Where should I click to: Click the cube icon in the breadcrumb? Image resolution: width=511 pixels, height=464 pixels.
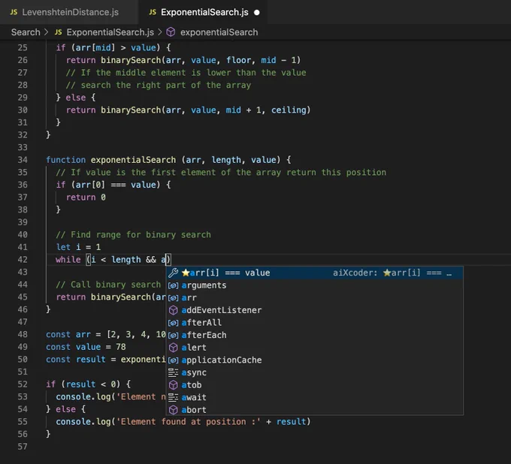click(x=171, y=32)
